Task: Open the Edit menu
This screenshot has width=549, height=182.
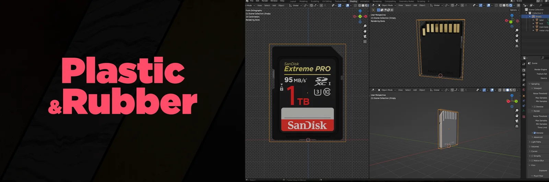Action: coord(257,1)
